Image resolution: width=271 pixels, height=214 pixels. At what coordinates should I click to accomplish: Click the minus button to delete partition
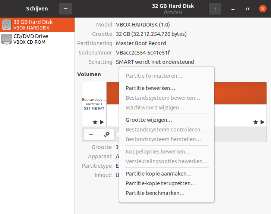[x=91, y=134]
